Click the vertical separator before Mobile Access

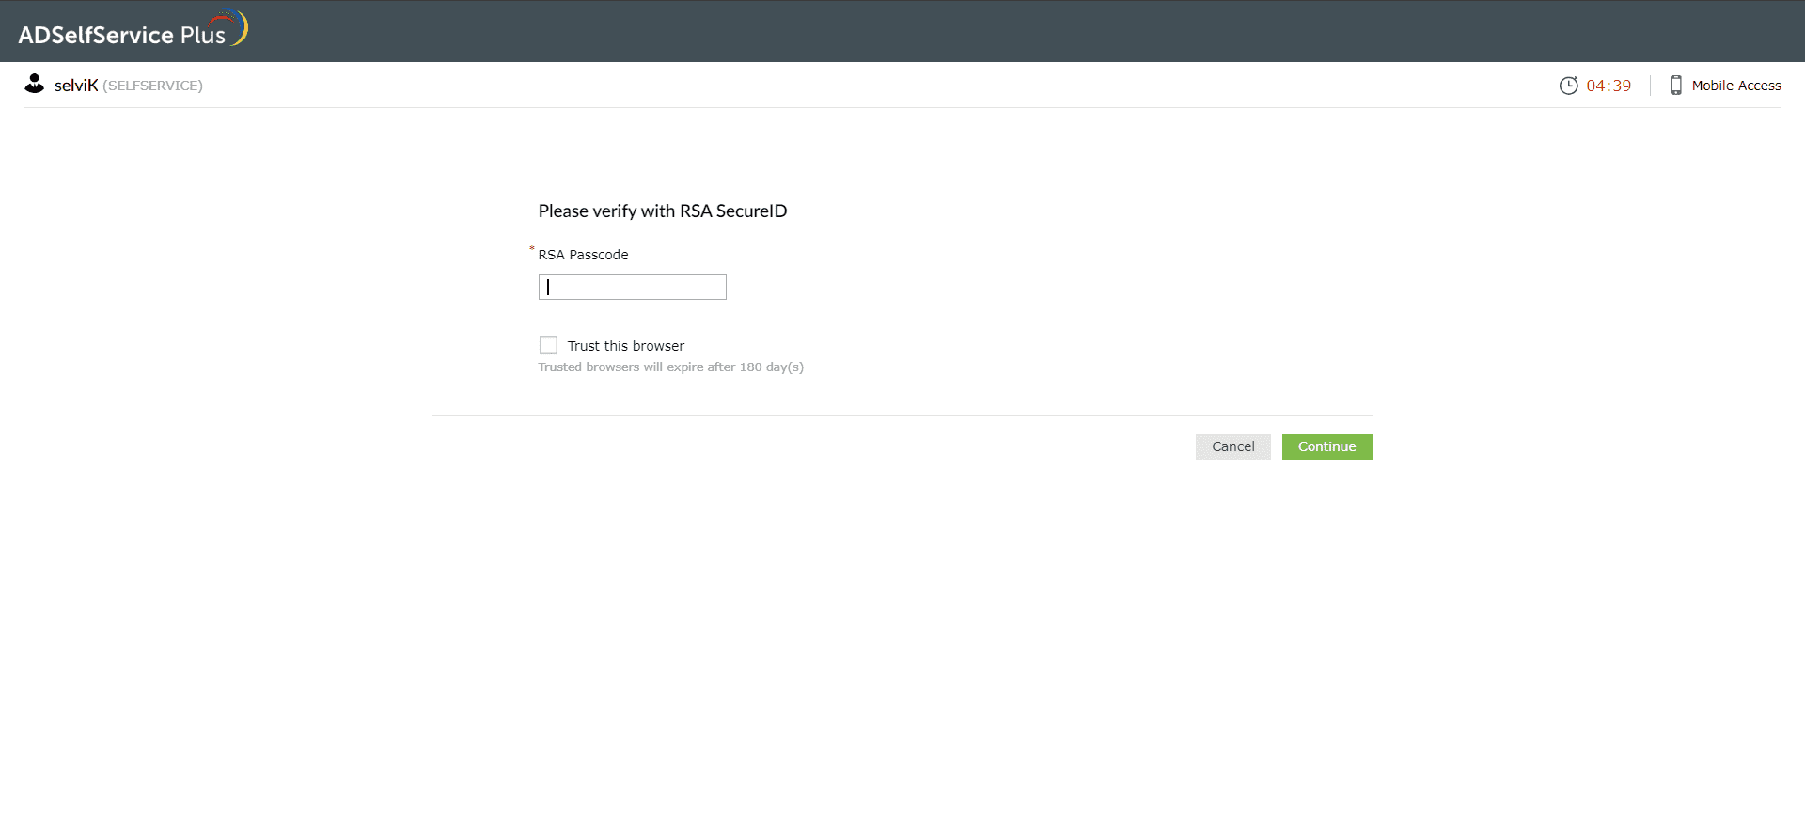click(1650, 86)
